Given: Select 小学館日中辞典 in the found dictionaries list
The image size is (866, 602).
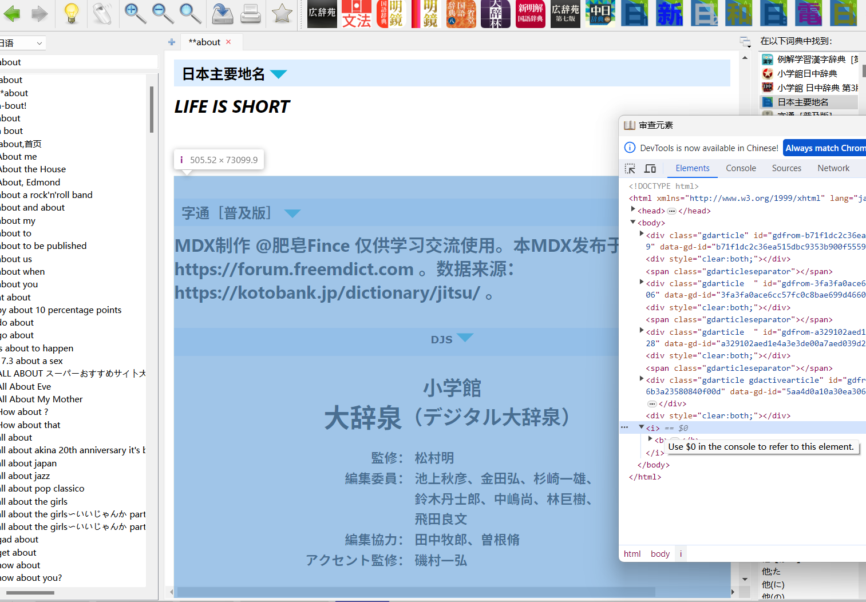Looking at the screenshot, I should 807,74.
